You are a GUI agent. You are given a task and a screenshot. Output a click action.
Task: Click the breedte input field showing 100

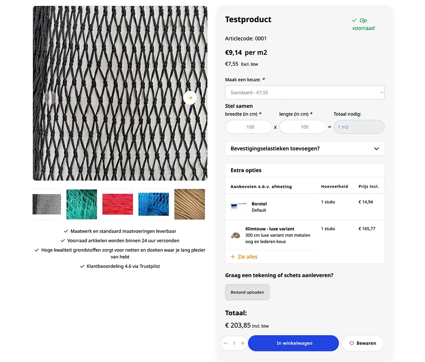[248, 127]
